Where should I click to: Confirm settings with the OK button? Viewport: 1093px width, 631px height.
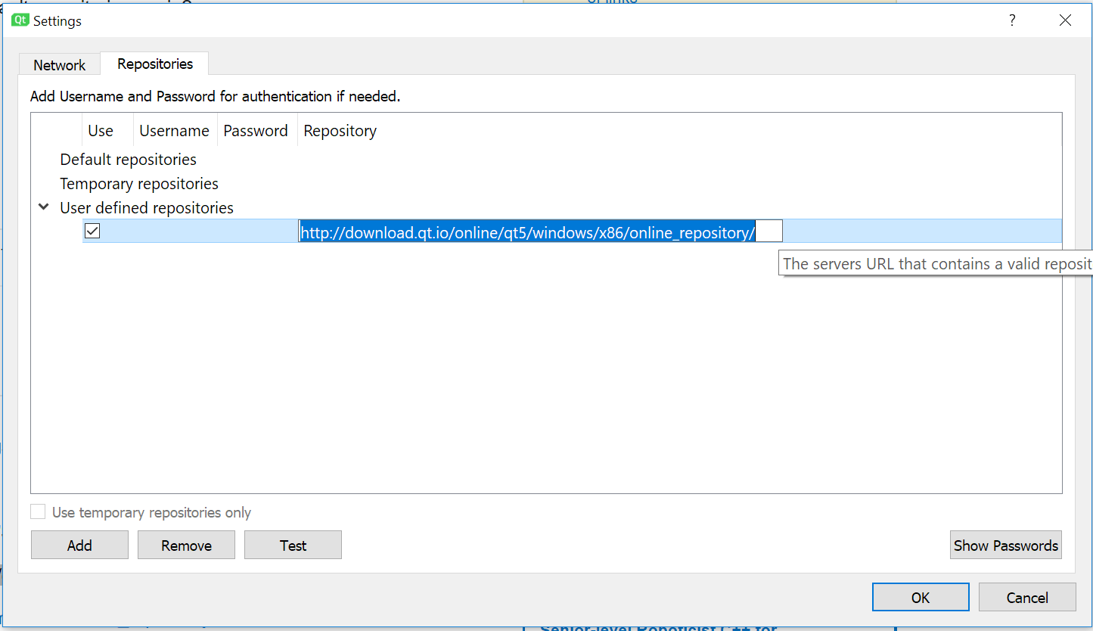pos(921,597)
